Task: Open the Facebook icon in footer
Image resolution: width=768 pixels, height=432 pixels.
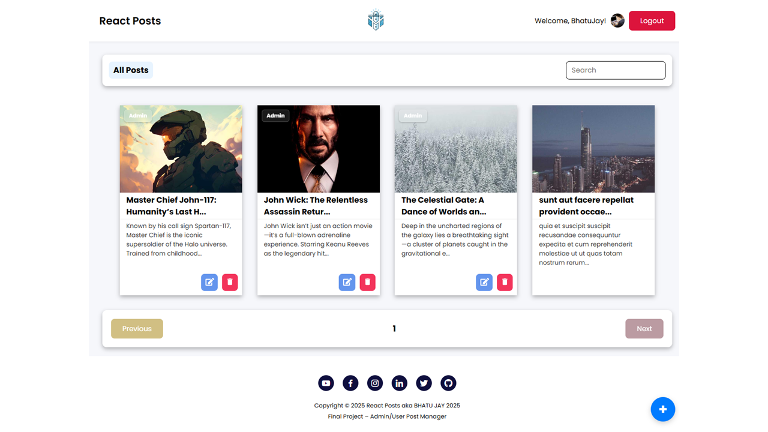Action: pos(350,383)
